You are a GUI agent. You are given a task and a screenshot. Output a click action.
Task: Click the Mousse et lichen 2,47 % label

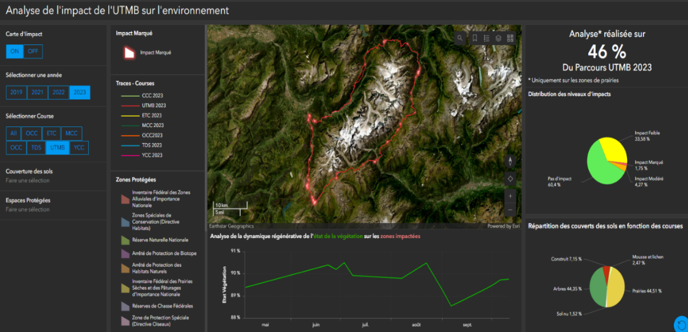pyautogui.click(x=648, y=260)
